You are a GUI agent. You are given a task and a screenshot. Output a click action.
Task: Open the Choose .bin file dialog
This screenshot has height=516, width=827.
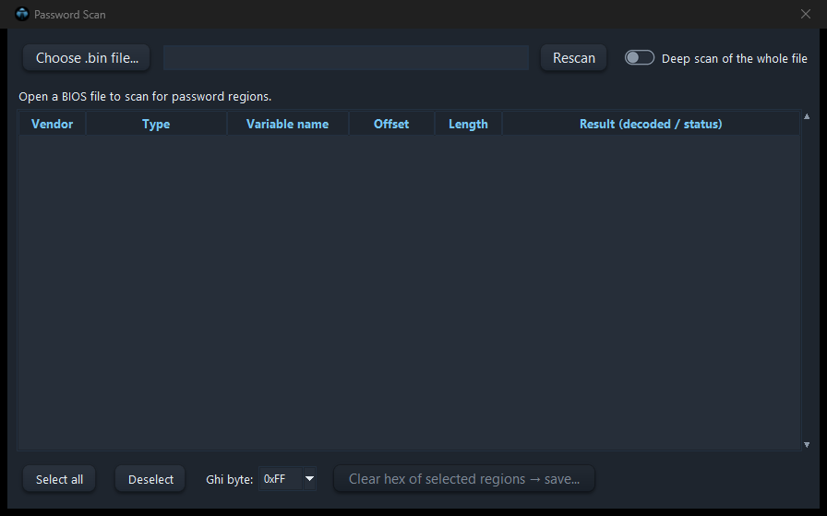(x=87, y=57)
